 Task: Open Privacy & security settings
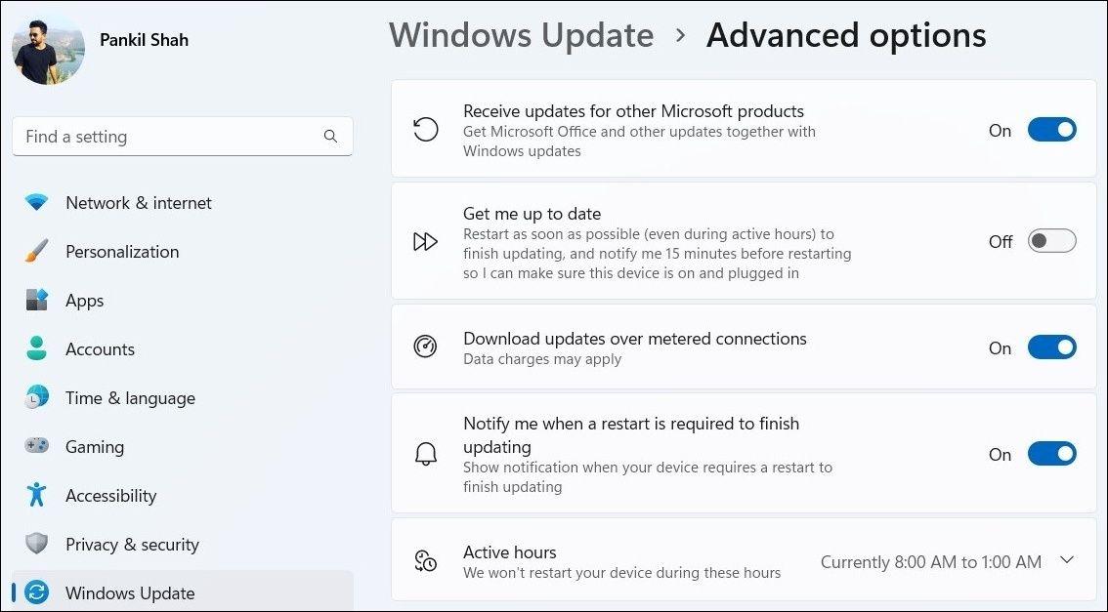coord(183,544)
